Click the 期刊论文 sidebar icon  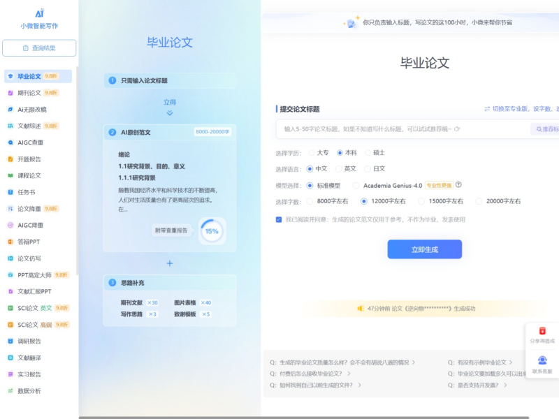point(10,93)
